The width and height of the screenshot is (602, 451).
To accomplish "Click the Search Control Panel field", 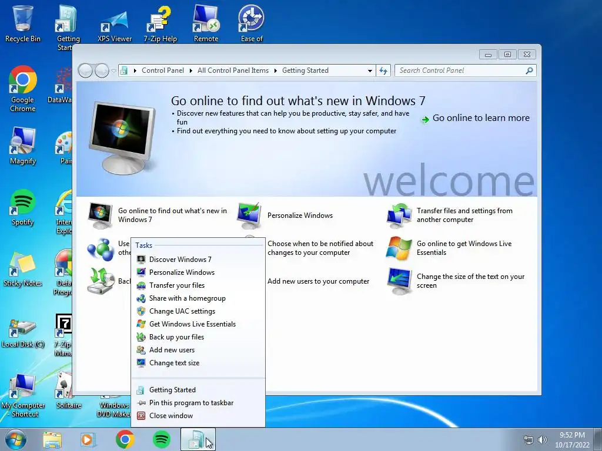I will point(460,70).
